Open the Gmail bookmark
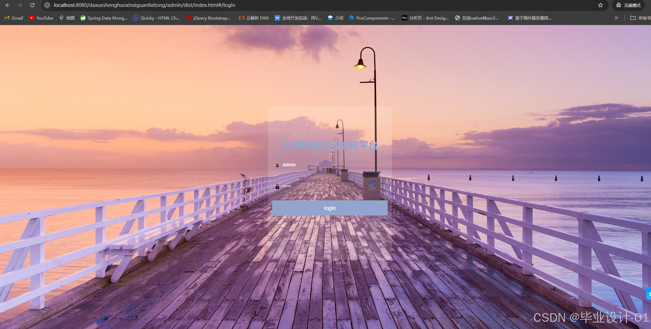The height and width of the screenshot is (329, 651). pos(14,18)
